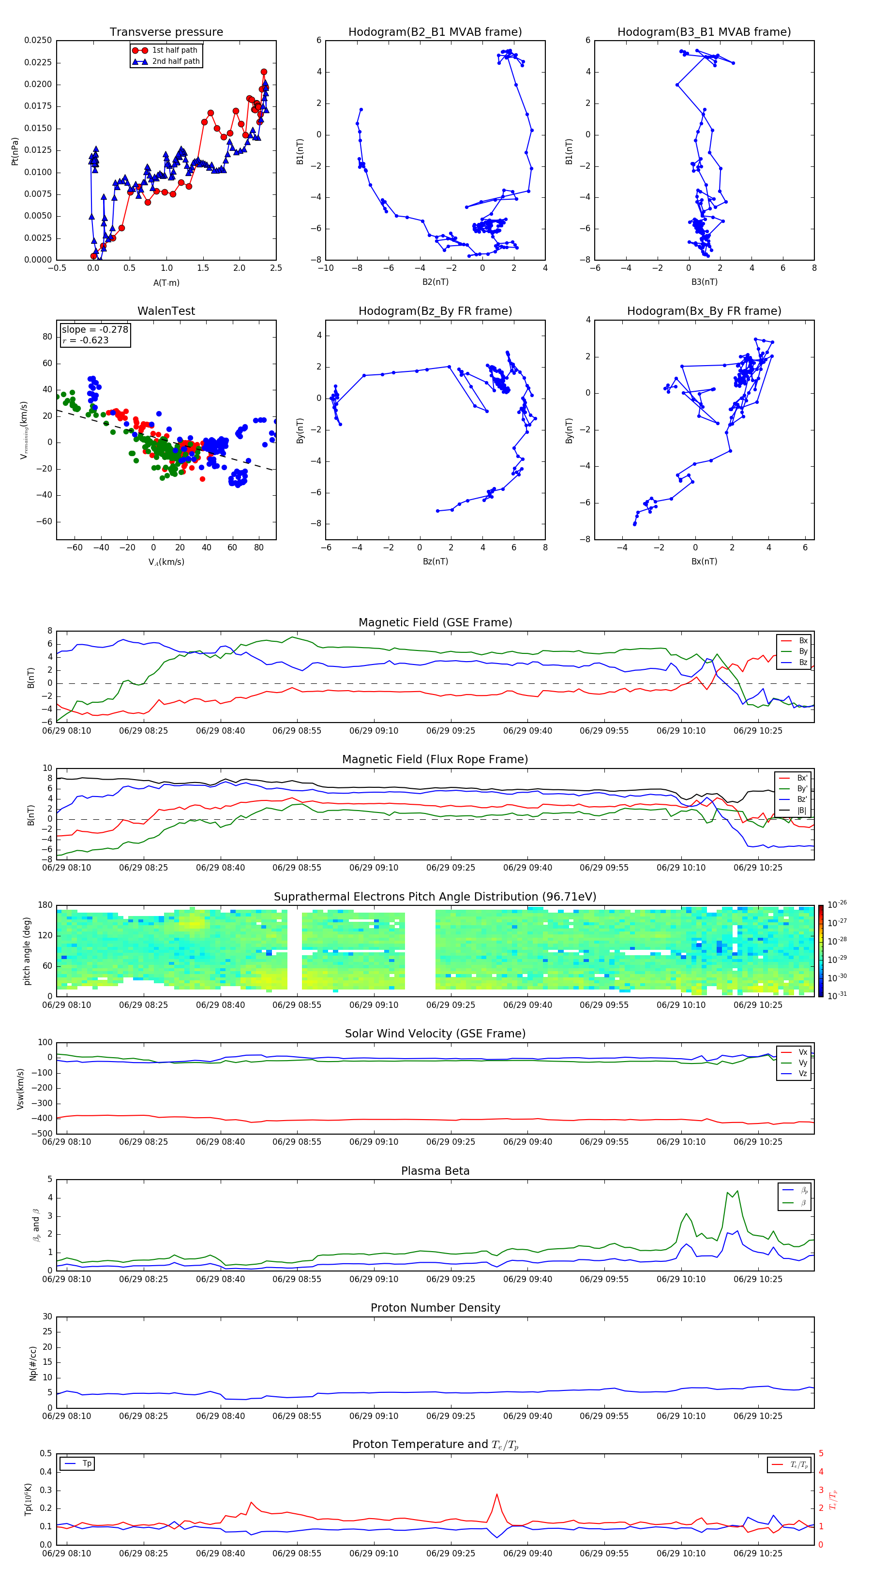Click the "V_A(km/s)" x-axis label
The width and height of the screenshot is (871, 1596).
point(166,562)
